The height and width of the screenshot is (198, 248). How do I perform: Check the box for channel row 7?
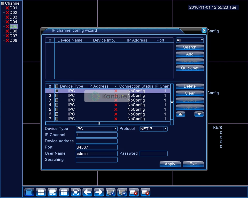[x=57, y=119]
